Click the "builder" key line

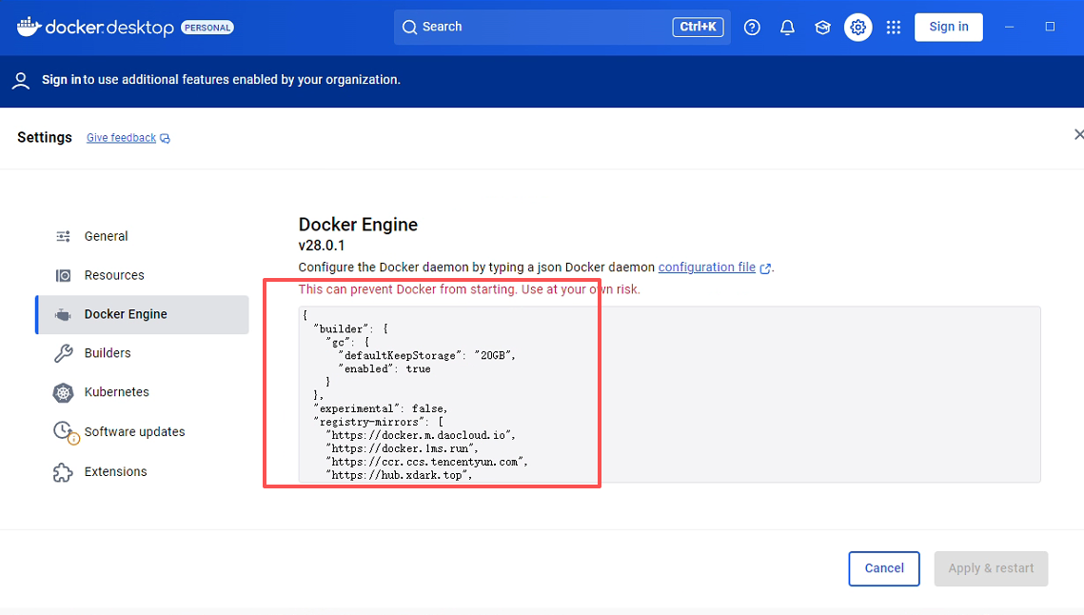[x=351, y=329]
